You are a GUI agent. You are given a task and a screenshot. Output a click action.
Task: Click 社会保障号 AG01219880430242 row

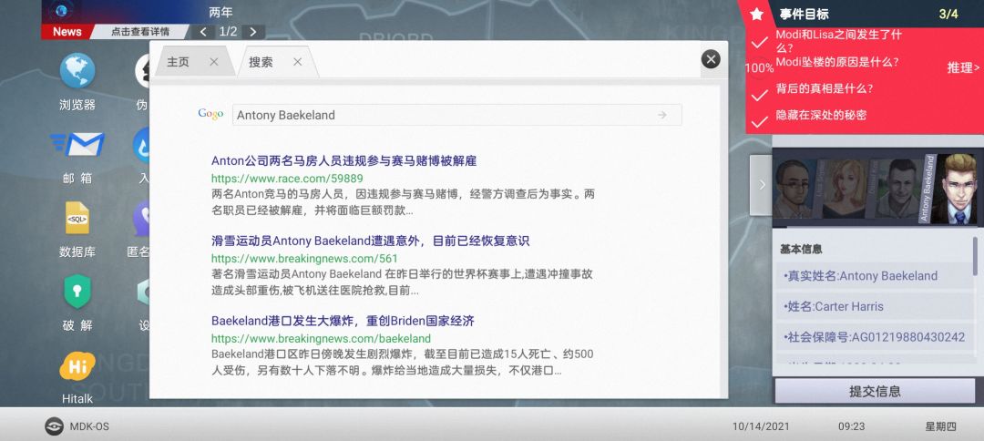(x=874, y=337)
